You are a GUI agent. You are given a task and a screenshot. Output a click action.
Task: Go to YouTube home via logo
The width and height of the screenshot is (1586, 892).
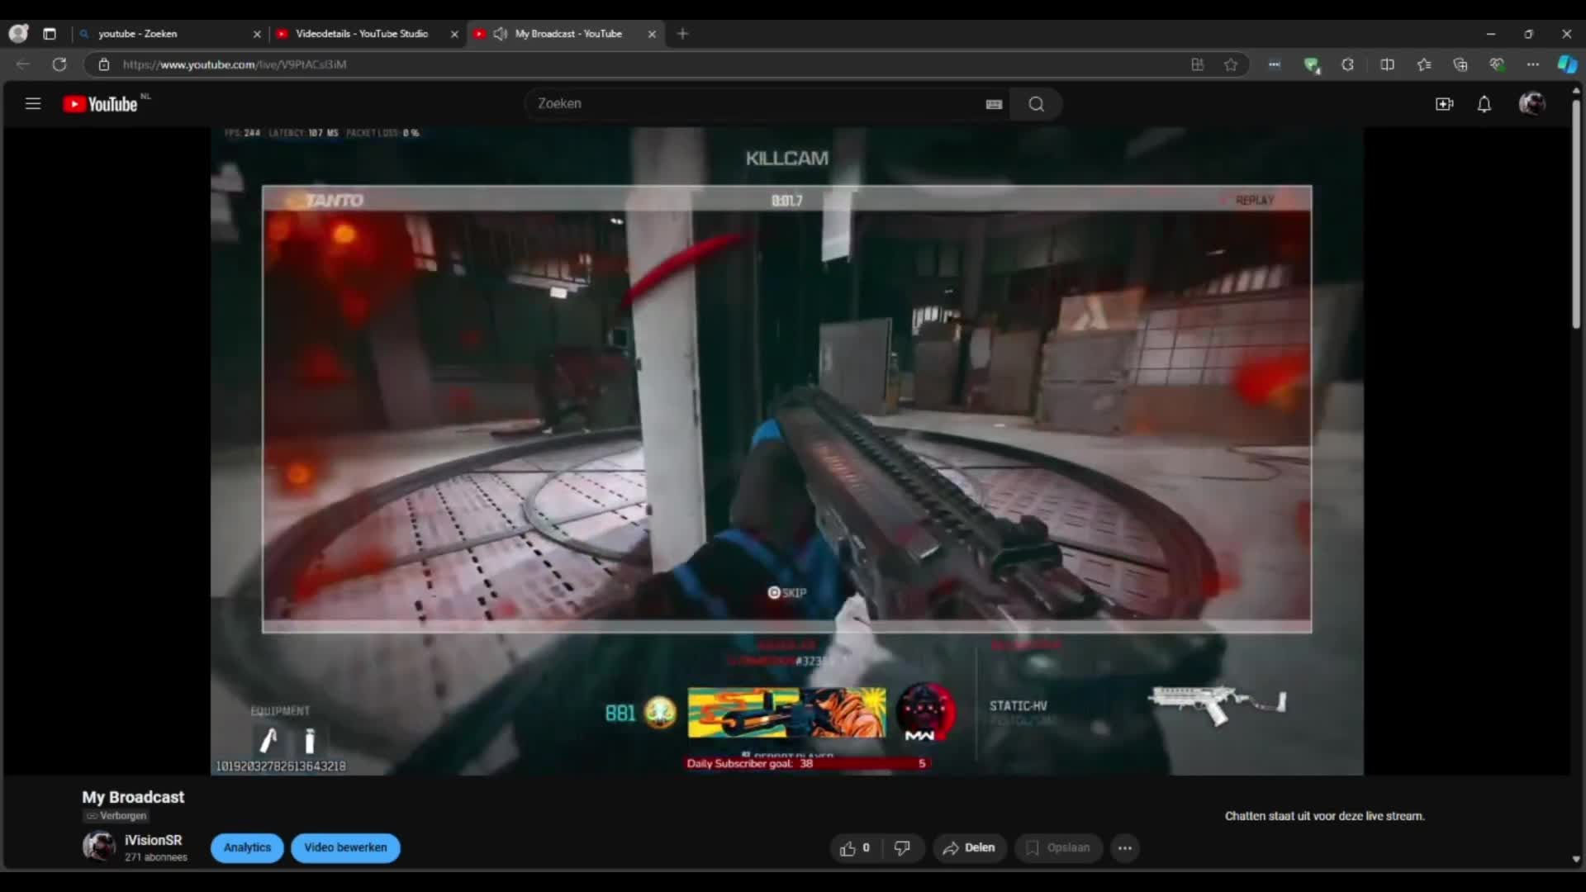point(100,104)
